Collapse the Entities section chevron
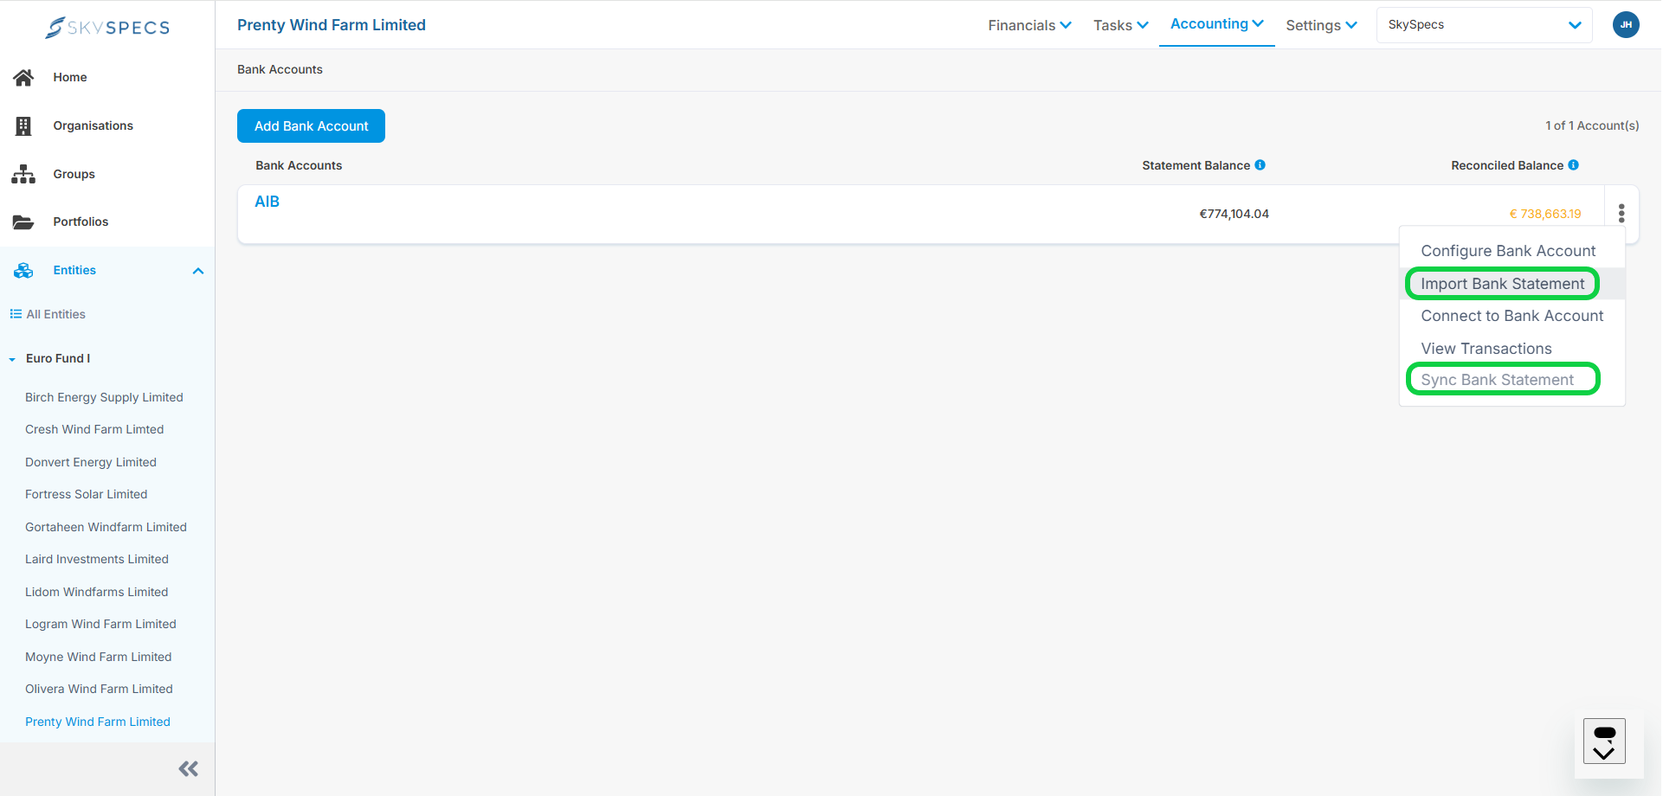This screenshot has height=796, width=1663. point(198,271)
